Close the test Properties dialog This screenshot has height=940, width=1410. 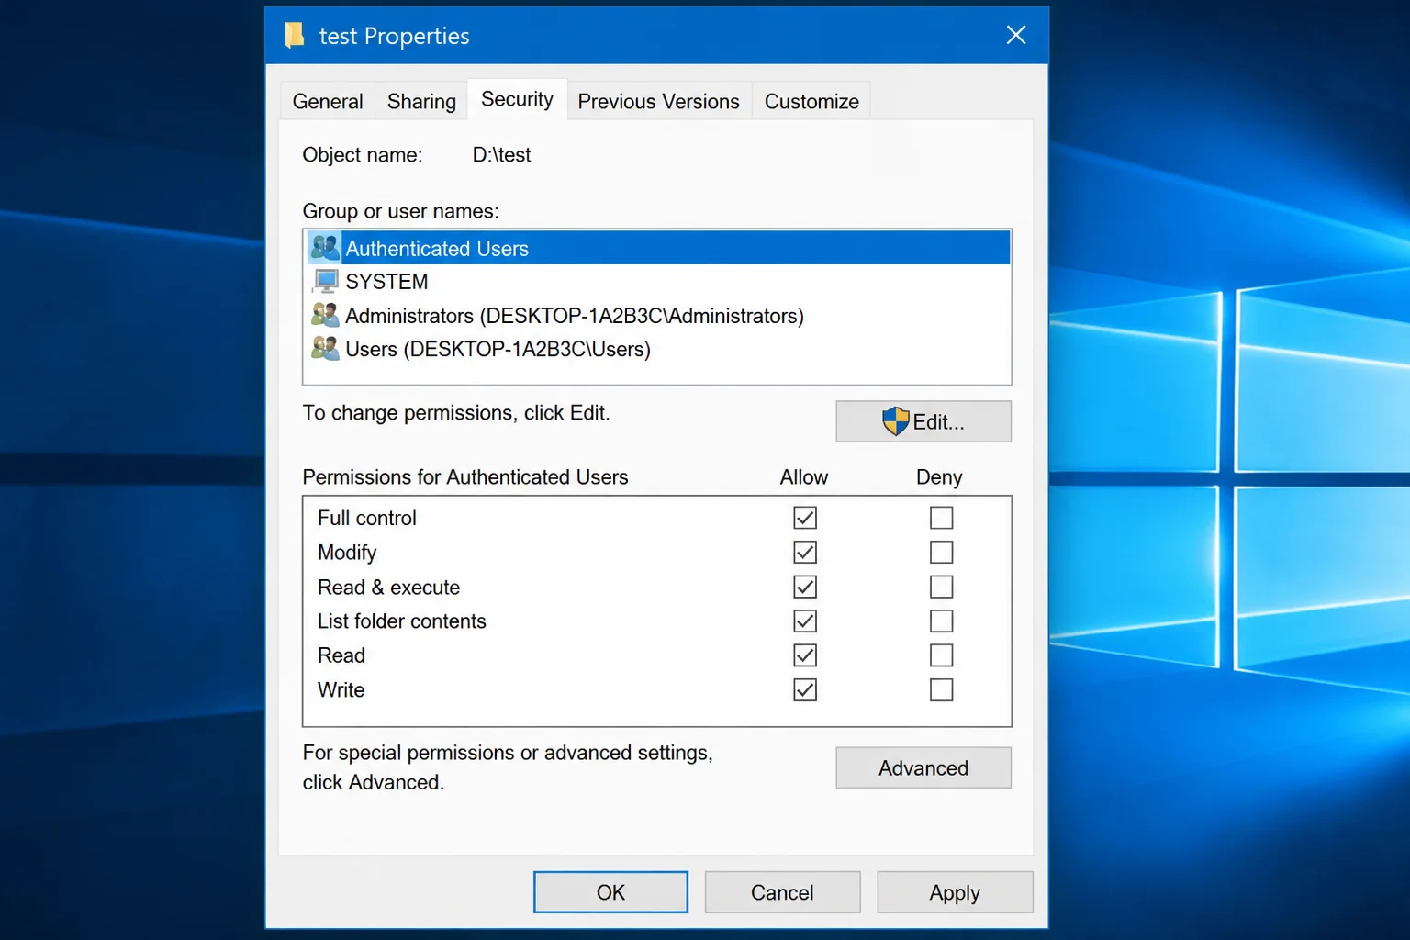tap(1015, 35)
